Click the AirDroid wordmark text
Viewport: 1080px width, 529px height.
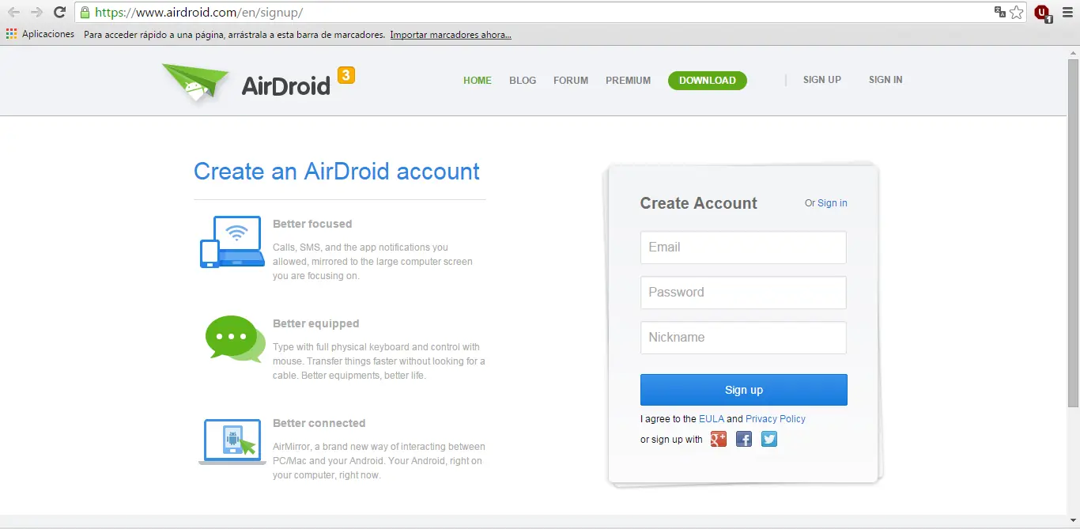[285, 85]
